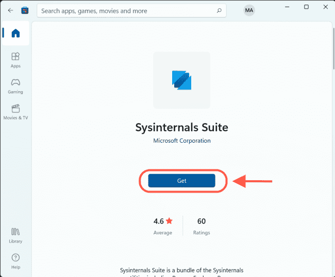Maximize the Microsoft Store window
The image size is (335, 277).
[306, 7]
